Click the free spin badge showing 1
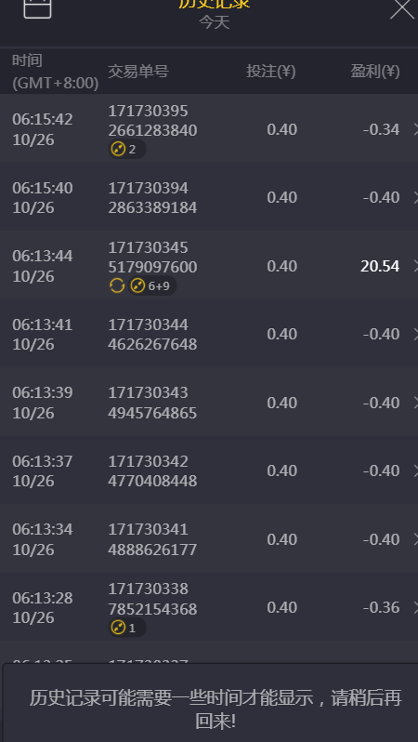 (126, 628)
